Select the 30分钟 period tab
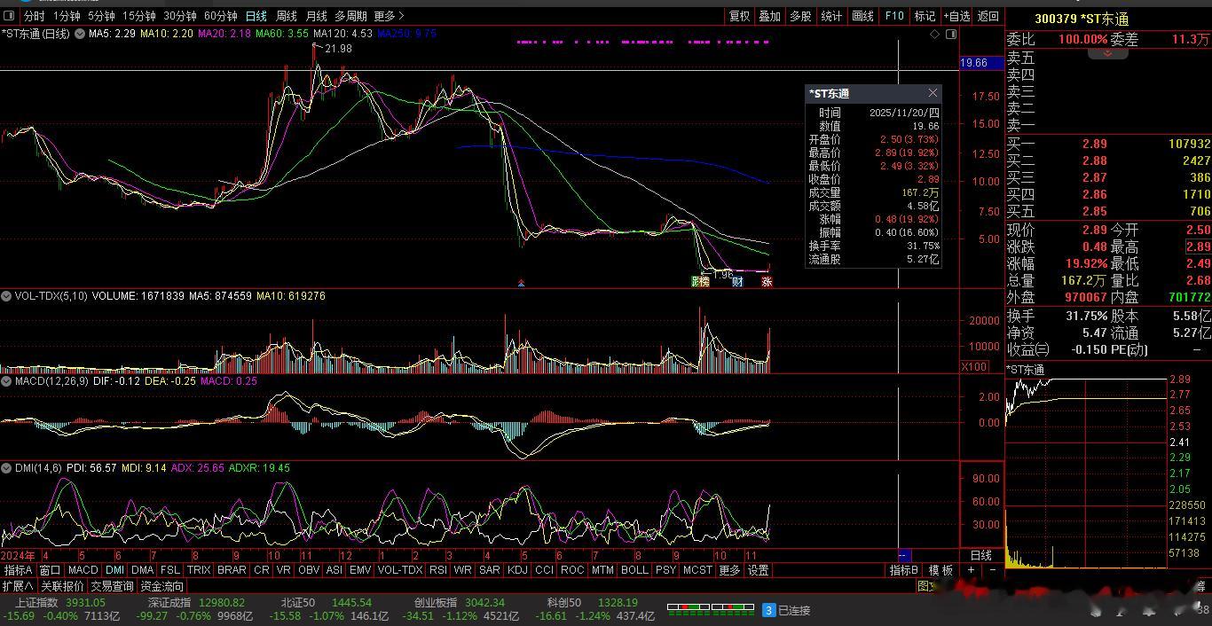 pyautogui.click(x=180, y=16)
